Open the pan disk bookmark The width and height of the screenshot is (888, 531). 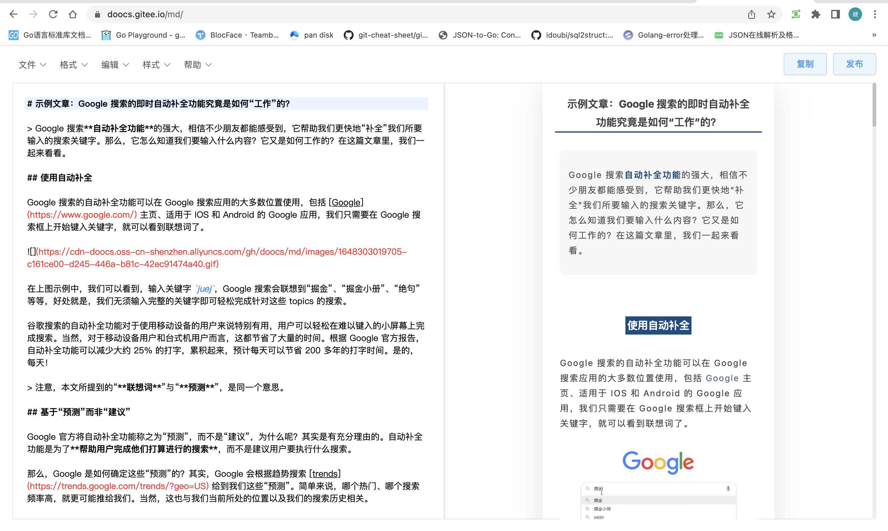tap(311, 35)
